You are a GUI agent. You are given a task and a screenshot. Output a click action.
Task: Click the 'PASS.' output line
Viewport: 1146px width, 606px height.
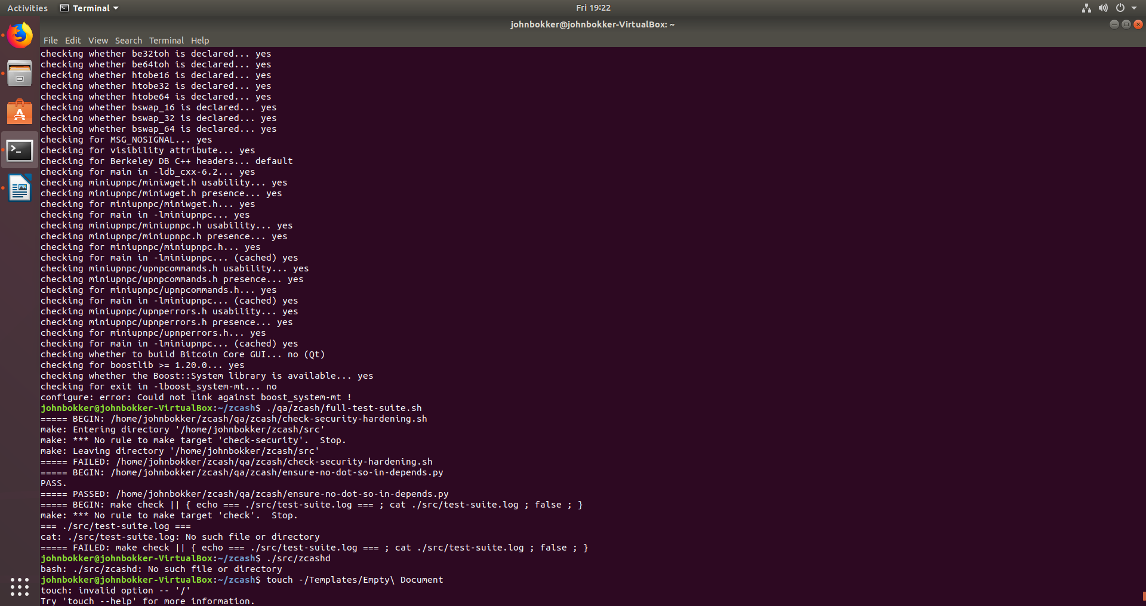point(54,483)
